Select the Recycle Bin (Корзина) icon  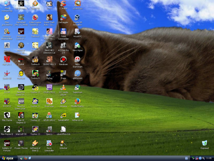(x=204, y=143)
